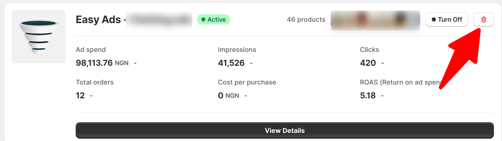Turn Off the Easy Ads campaign

pyautogui.click(x=446, y=19)
